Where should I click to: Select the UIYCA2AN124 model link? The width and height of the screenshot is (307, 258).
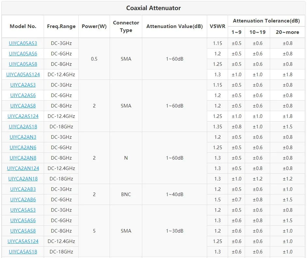pyautogui.click(x=23, y=168)
